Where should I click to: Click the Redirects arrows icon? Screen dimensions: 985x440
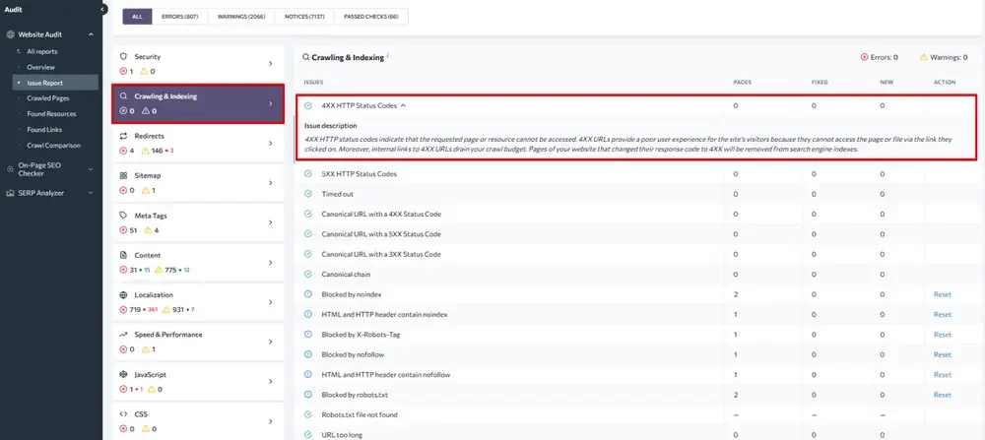pyautogui.click(x=123, y=136)
